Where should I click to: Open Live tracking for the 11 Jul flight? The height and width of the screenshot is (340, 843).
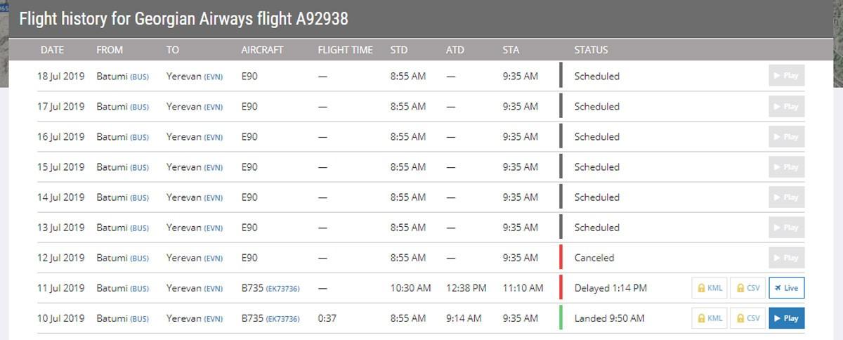coord(787,288)
